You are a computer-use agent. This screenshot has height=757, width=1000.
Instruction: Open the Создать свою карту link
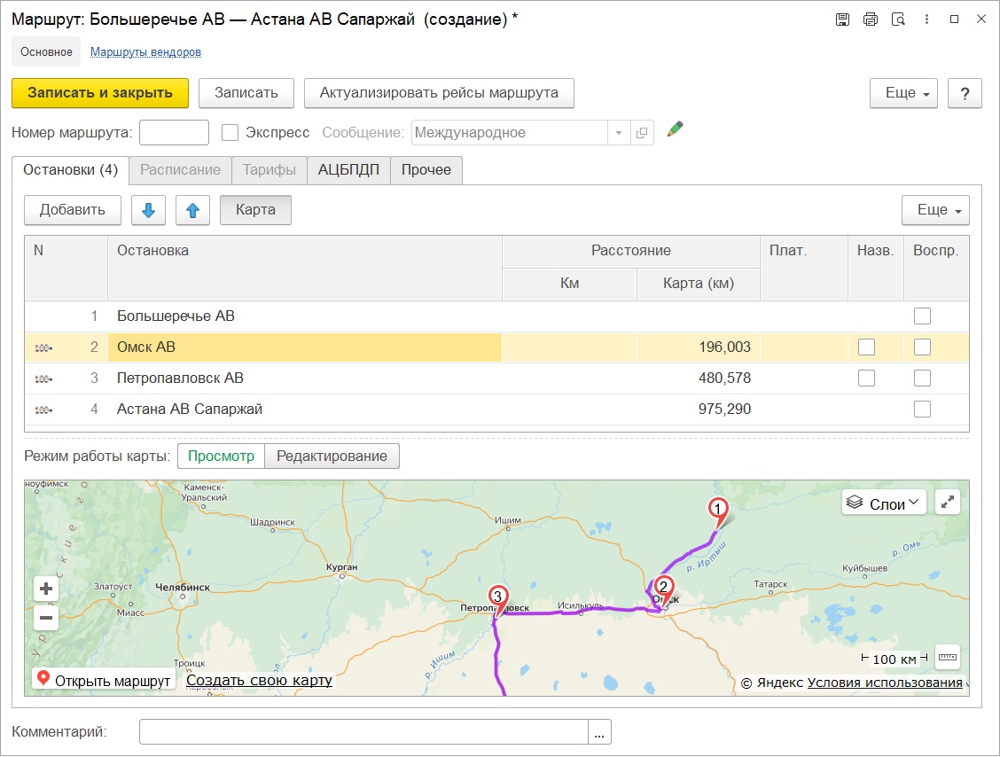(259, 681)
